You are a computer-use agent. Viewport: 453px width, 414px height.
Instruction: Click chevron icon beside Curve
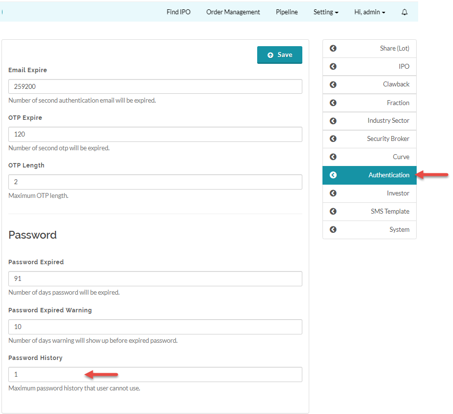pos(333,157)
